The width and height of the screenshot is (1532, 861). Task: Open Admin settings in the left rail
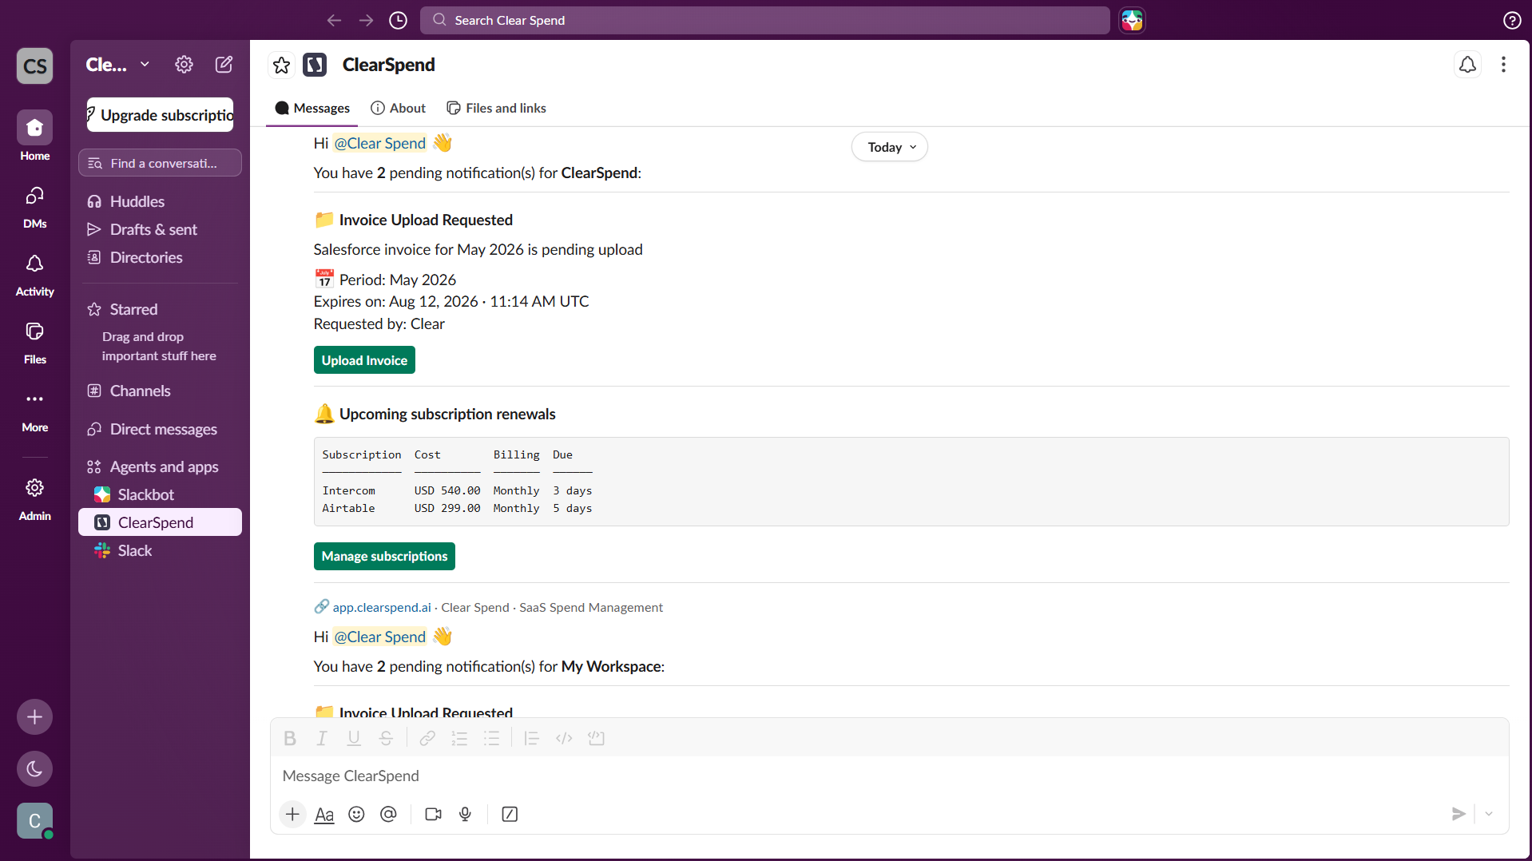(34, 498)
